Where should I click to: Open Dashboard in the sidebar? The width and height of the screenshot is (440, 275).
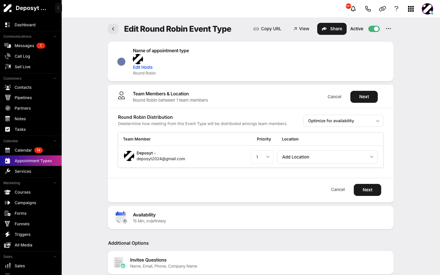[31, 25]
